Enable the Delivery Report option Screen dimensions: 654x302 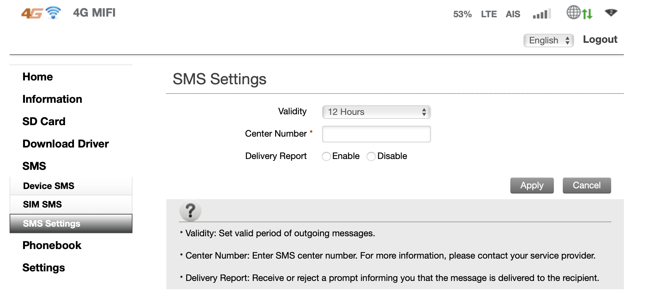click(x=326, y=156)
